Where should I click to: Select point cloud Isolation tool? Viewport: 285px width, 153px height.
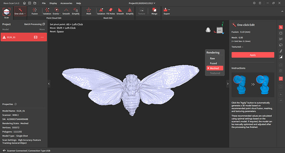coord(47,11)
